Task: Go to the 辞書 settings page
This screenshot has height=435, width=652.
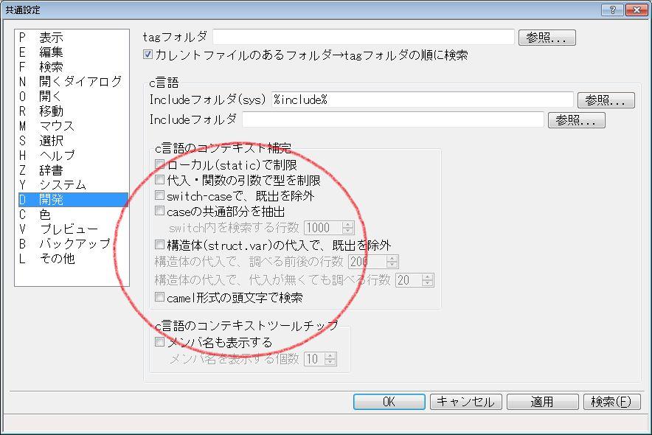Action: pos(51,170)
